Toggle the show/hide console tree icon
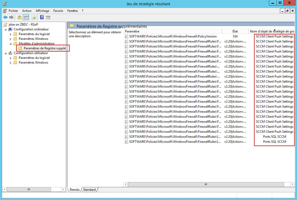The image size is (297, 200). click(26, 17)
